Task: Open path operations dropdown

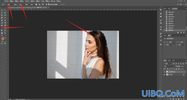Action: click(36, 5)
